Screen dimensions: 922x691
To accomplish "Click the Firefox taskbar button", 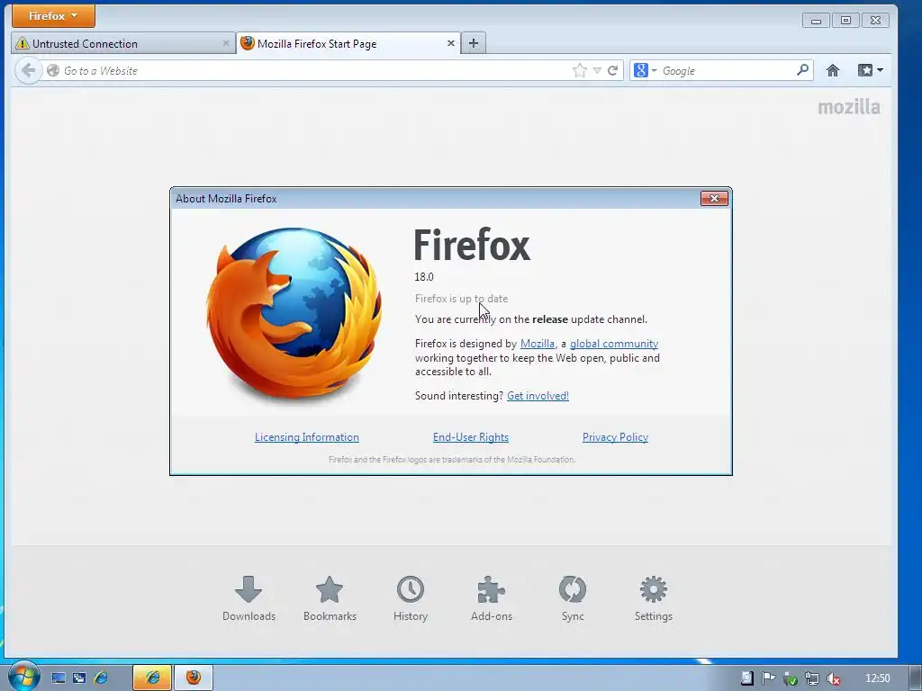I will (194, 678).
